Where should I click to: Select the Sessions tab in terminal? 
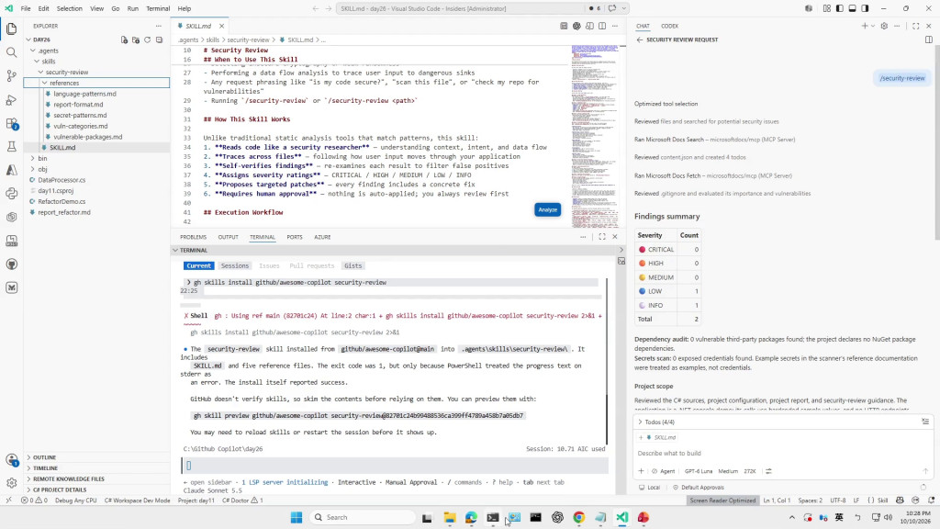pos(234,265)
